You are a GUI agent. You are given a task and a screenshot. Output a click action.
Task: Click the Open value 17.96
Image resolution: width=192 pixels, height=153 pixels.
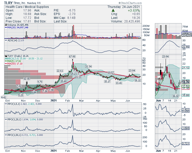pos(27,10)
